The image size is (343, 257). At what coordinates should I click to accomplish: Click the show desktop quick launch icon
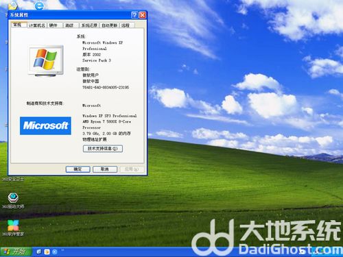click(x=39, y=252)
